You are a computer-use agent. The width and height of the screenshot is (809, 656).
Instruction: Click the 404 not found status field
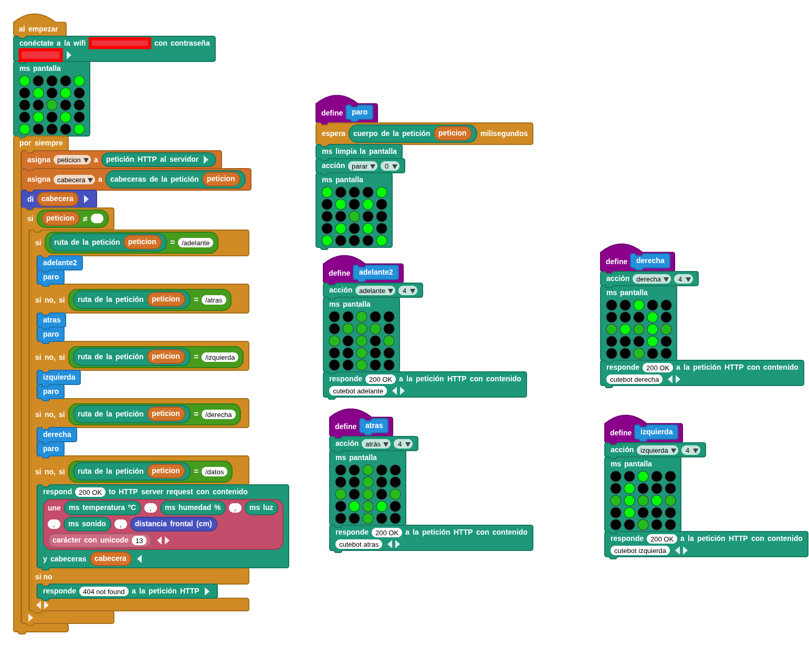103,591
